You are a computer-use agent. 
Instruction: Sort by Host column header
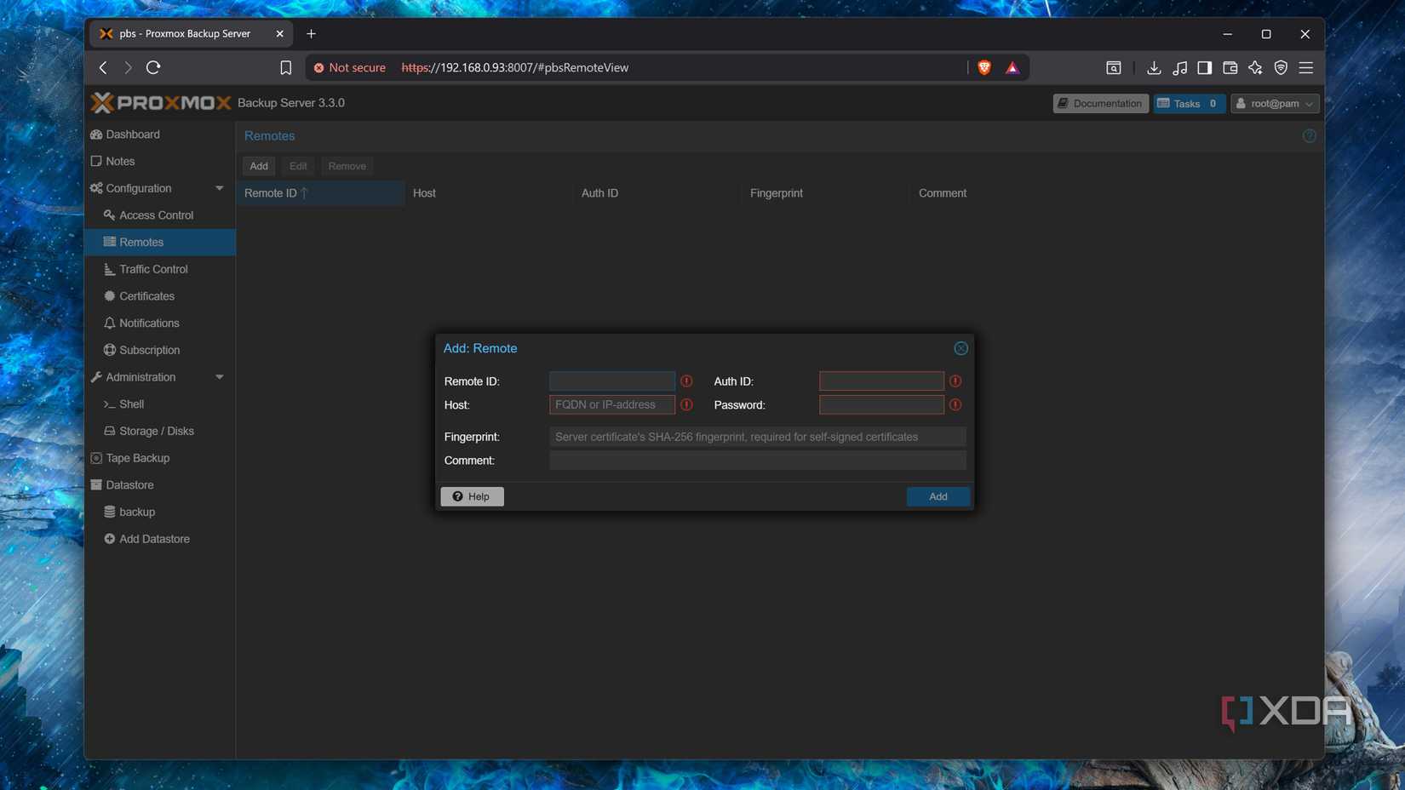pyautogui.click(x=489, y=193)
